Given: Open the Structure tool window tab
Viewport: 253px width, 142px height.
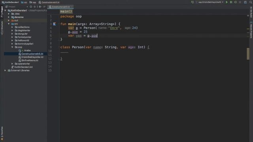Looking at the screenshot, I should point(2,28).
